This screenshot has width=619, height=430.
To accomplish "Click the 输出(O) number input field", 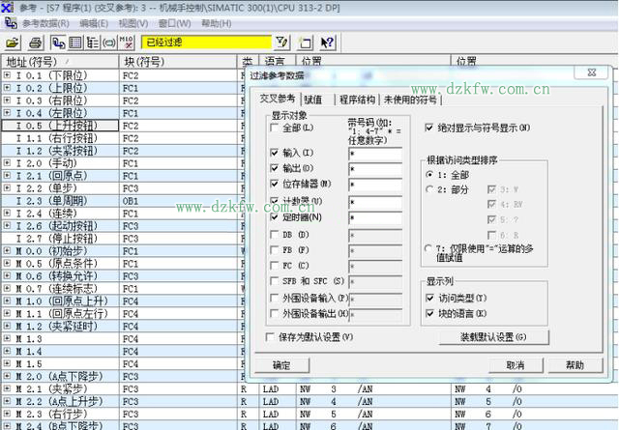I will (374, 169).
